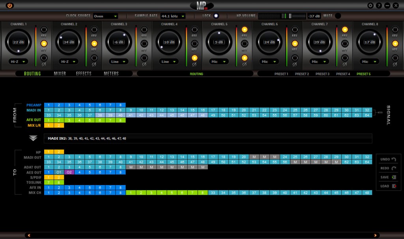Toggle the headphone Mute button
This screenshot has width=404, height=239.
(338, 16)
